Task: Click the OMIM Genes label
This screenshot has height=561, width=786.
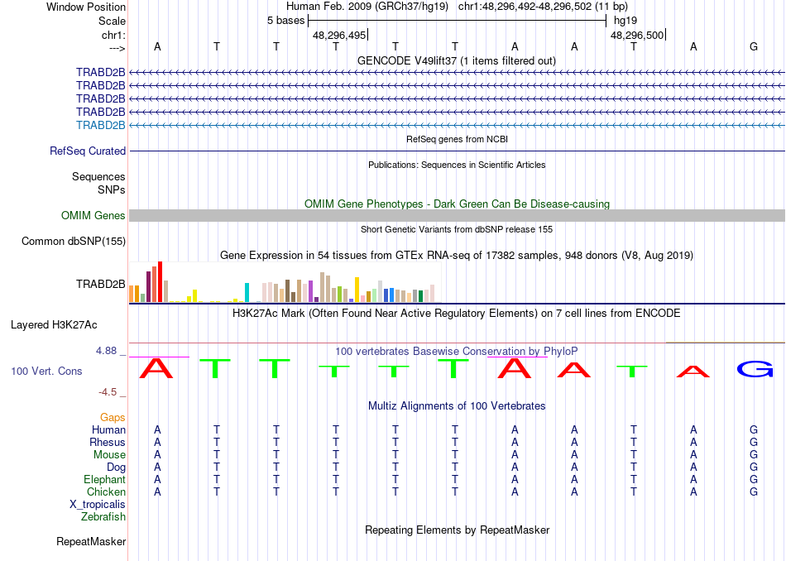Action: coord(93,216)
